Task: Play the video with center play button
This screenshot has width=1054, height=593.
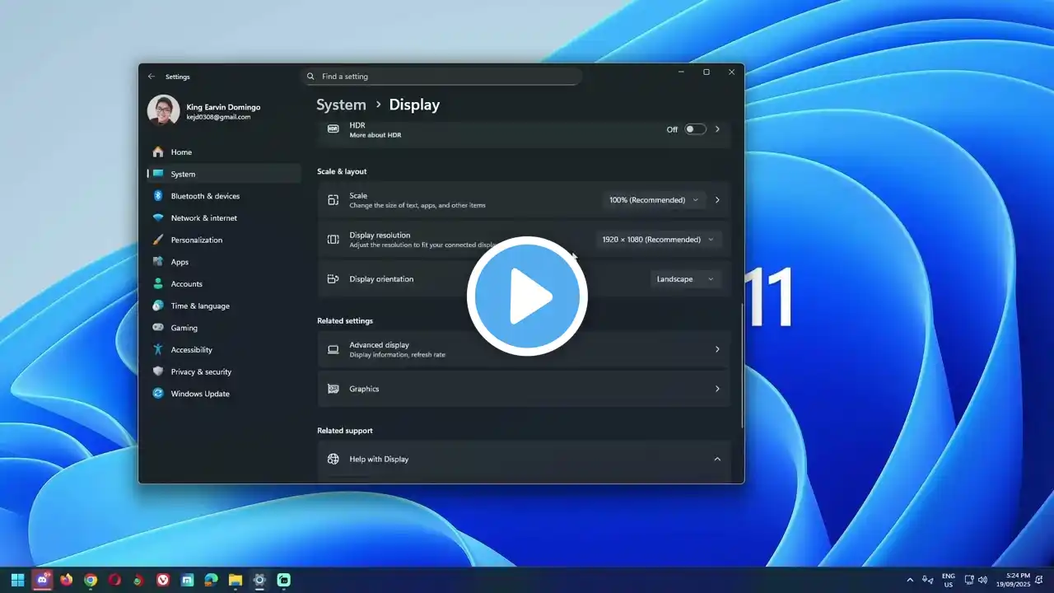Action: (x=527, y=296)
